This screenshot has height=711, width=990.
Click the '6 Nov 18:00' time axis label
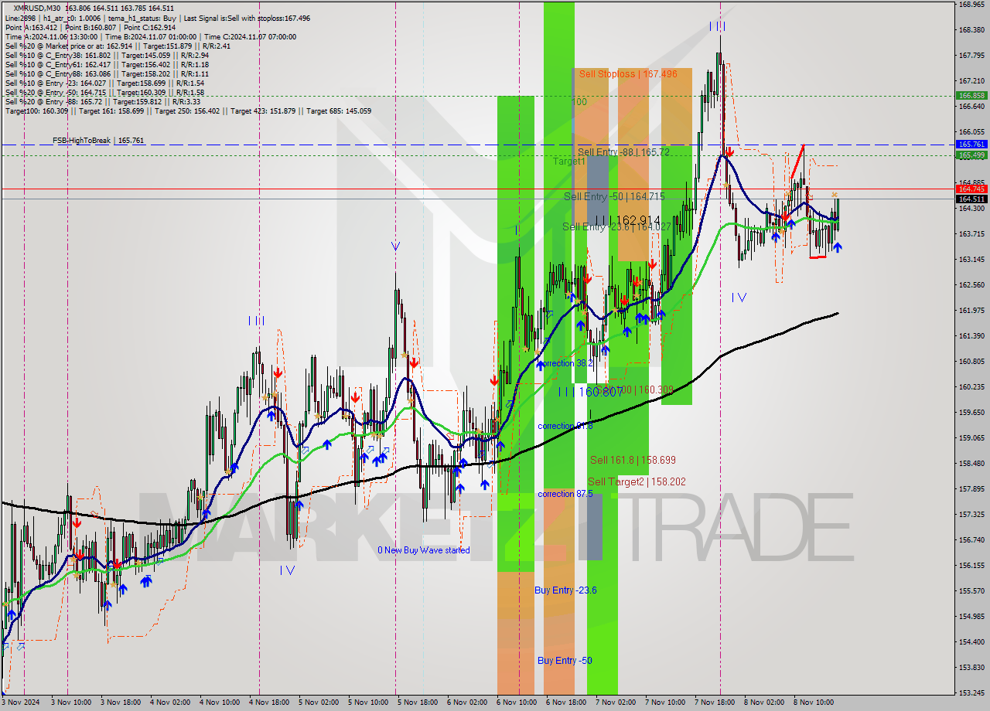pos(567,702)
